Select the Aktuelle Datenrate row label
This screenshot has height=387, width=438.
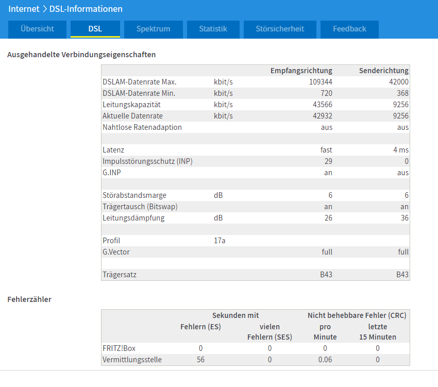tap(132, 116)
